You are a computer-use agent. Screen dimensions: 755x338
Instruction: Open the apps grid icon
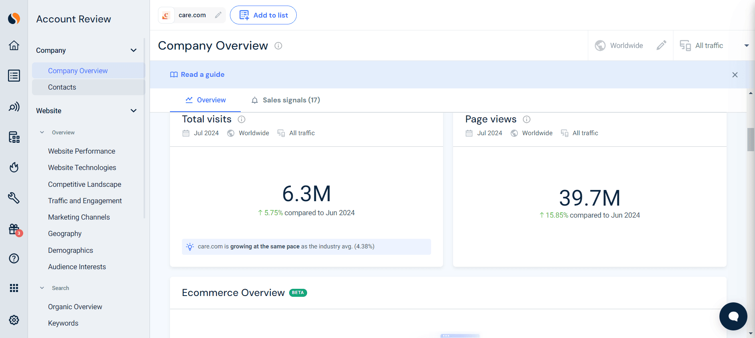point(14,288)
